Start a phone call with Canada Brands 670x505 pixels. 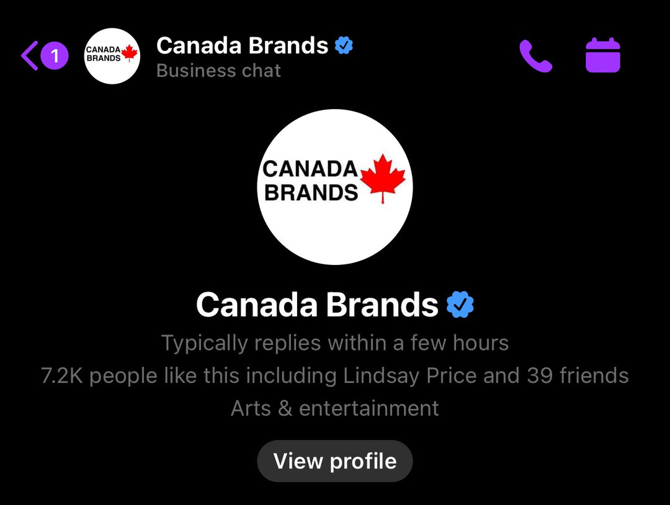(x=535, y=56)
